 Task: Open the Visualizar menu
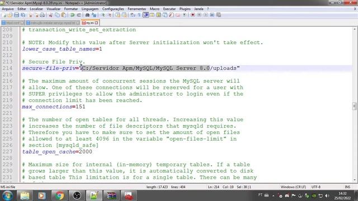coord(54,9)
